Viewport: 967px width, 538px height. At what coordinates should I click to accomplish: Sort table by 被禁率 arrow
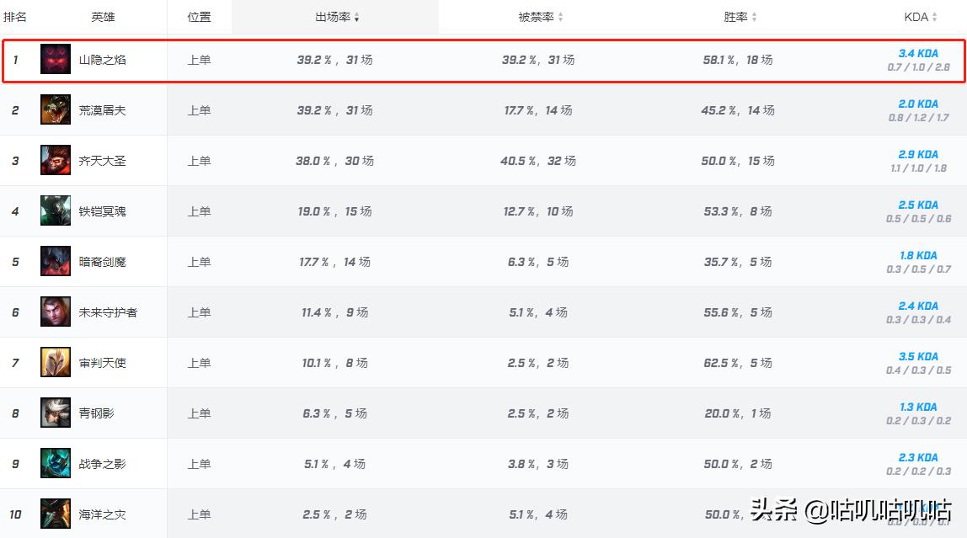(x=561, y=18)
